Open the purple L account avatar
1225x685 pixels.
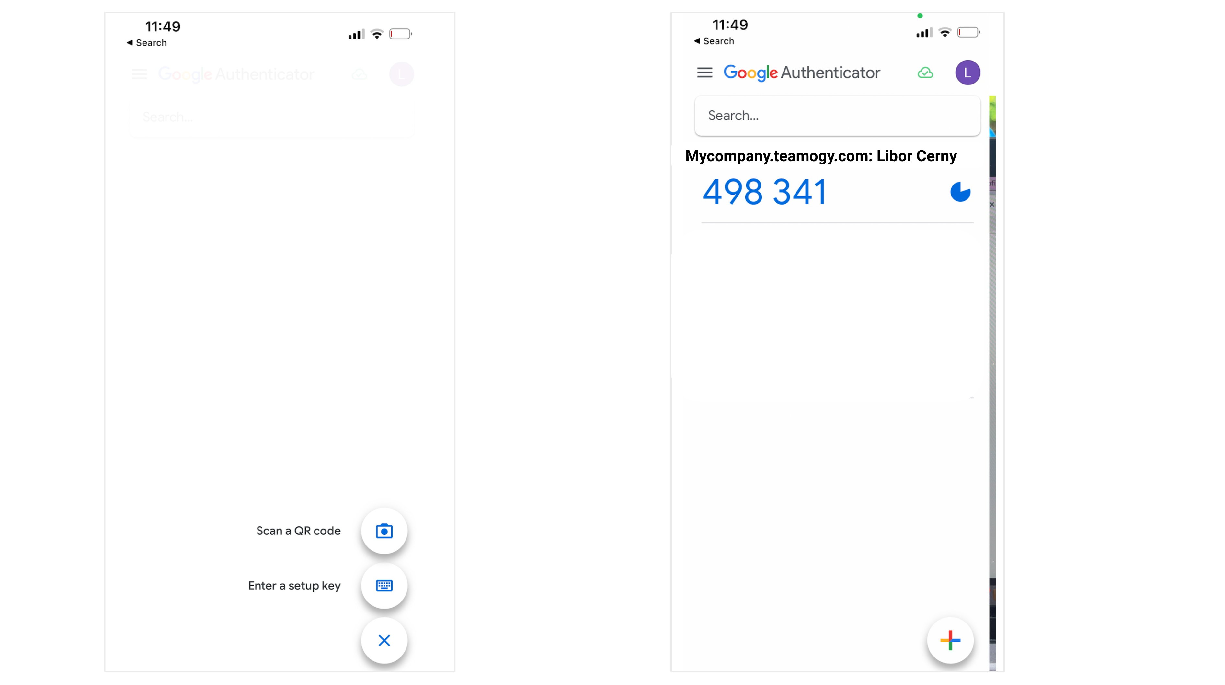tap(967, 73)
